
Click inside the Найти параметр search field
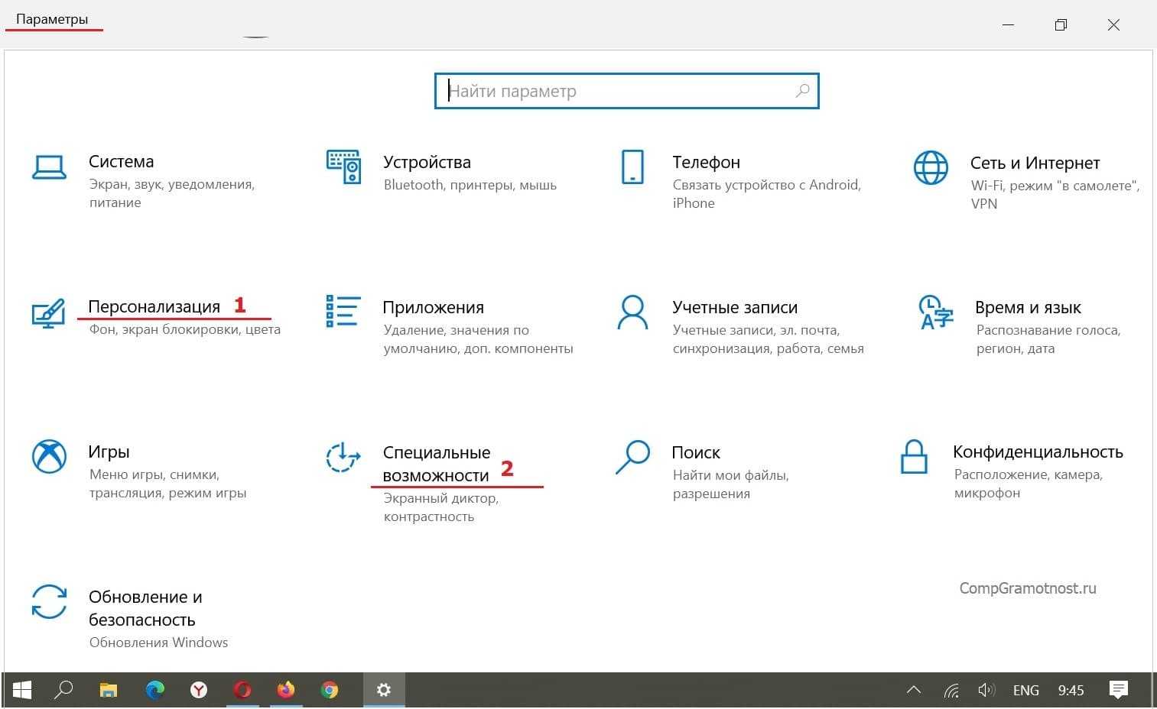click(x=619, y=91)
